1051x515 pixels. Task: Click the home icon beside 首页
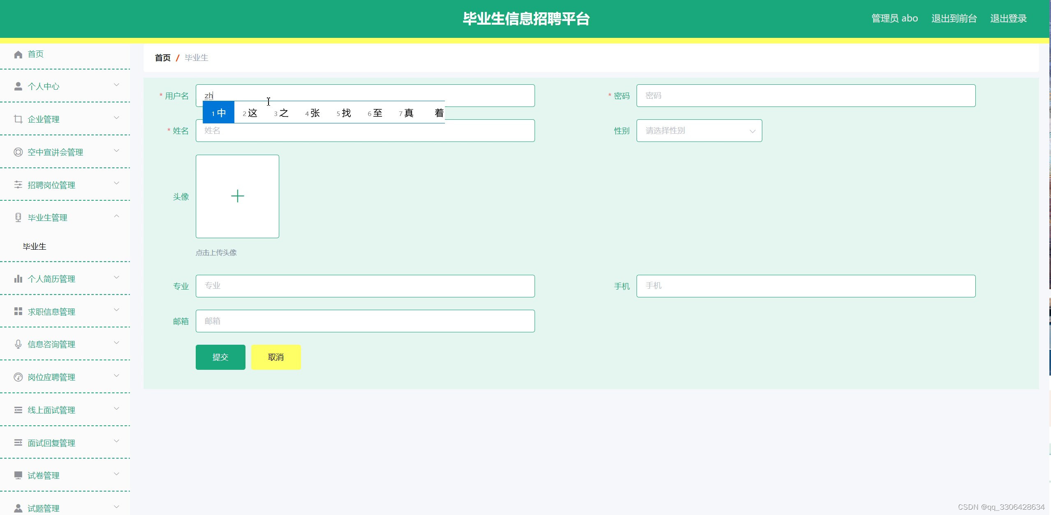click(18, 54)
